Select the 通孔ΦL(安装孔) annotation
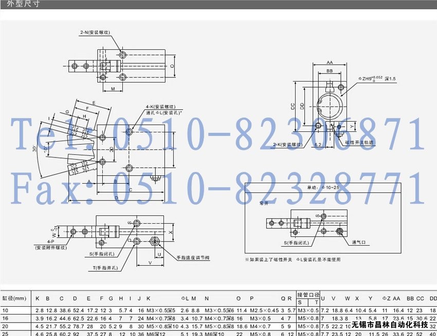This screenshot has height=336, width=437. click(165, 113)
